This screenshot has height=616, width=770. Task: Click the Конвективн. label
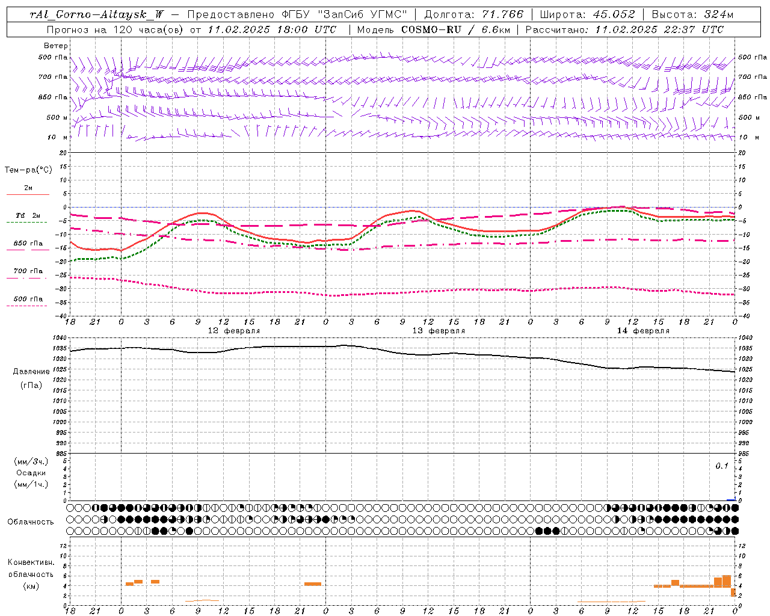31,562
